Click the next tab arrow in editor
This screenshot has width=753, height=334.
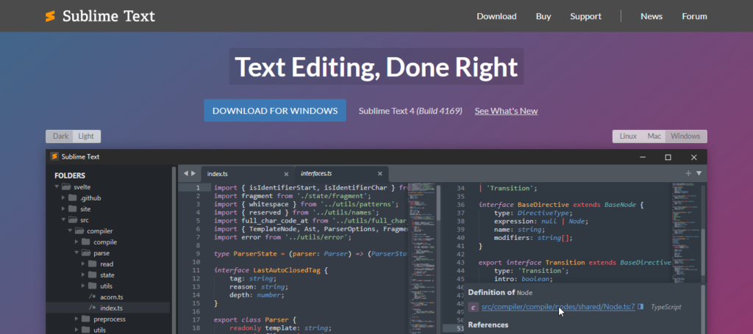coord(193,174)
